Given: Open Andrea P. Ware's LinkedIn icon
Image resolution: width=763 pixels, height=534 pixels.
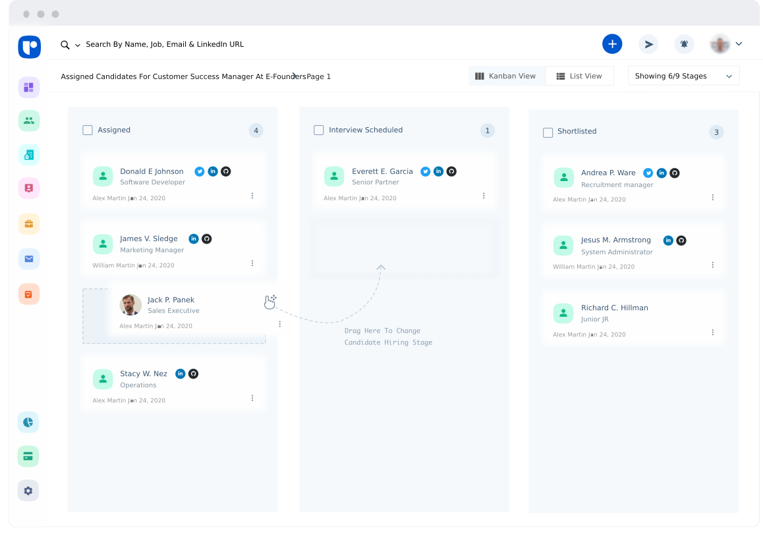Looking at the screenshot, I should tap(662, 173).
